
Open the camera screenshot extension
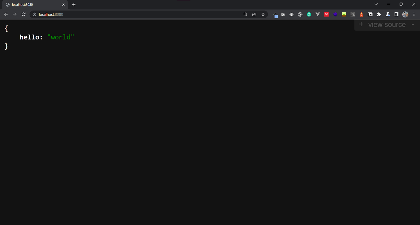(x=282, y=14)
